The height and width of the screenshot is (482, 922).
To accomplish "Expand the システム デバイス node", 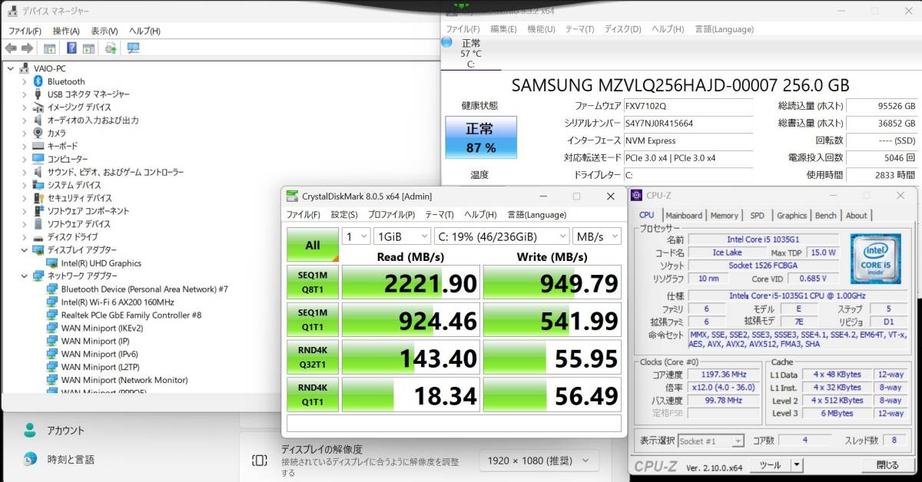I will (24, 185).
